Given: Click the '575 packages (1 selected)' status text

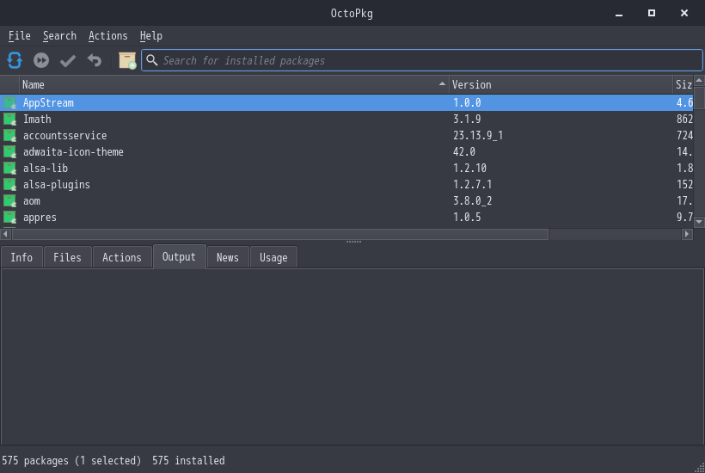Looking at the screenshot, I should point(71,461).
